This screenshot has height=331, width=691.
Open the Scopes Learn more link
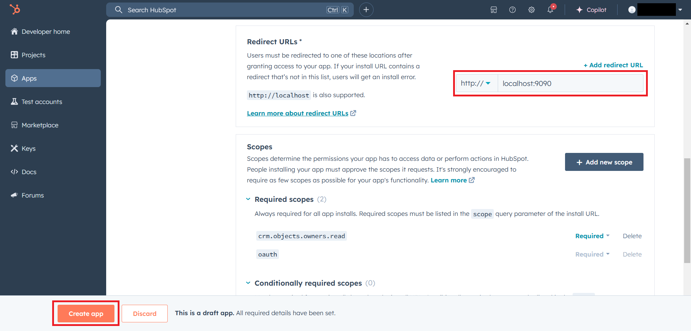click(x=449, y=180)
